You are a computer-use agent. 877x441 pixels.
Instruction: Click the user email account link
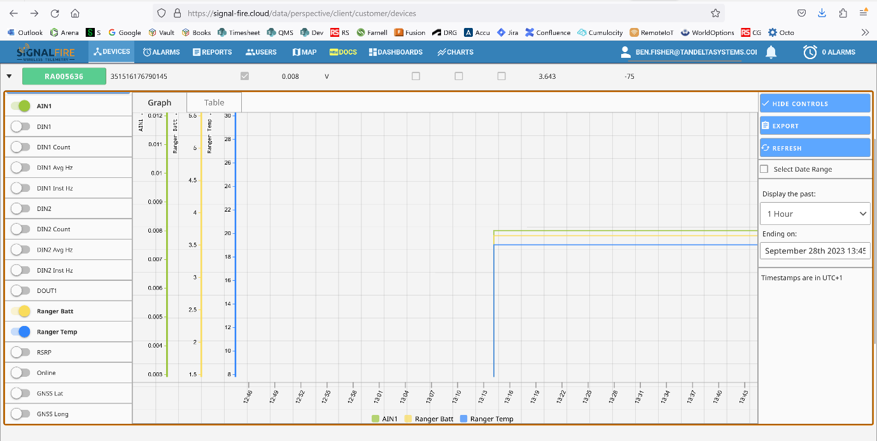pyautogui.click(x=696, y=52)
